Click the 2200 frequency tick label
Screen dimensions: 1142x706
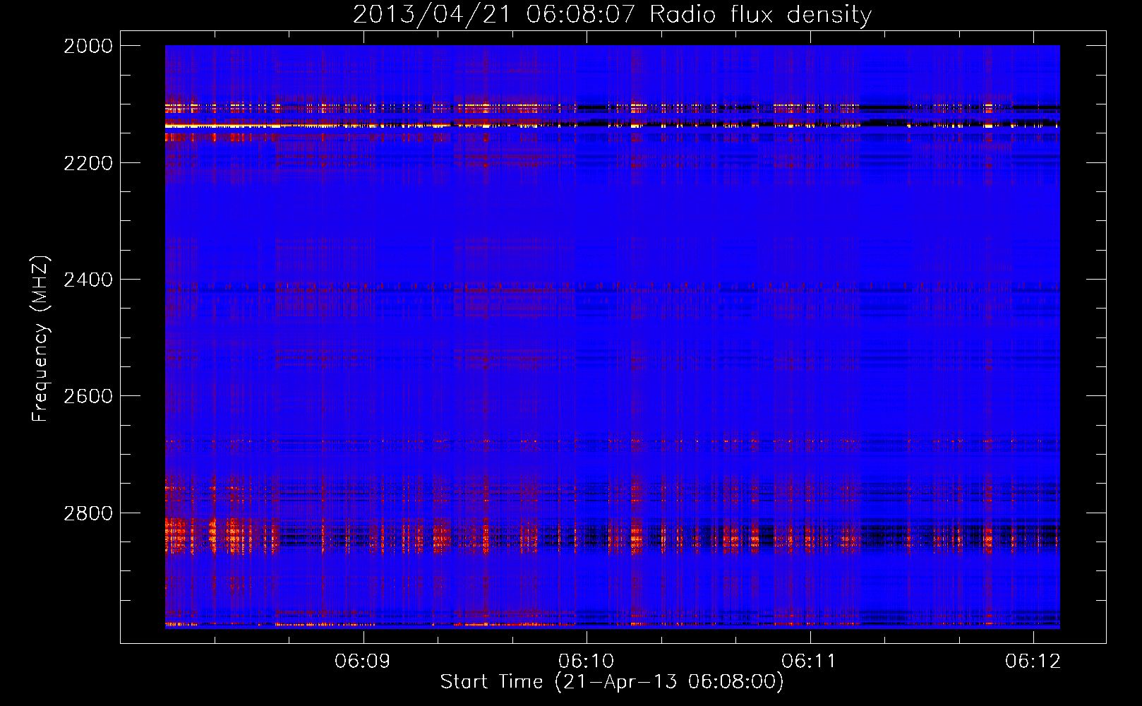(88, 163)
